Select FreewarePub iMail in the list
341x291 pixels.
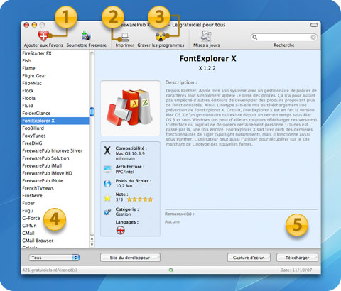pyautogui.click(x=55, y=166)
